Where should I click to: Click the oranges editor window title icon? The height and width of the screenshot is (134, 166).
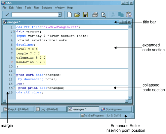pos(5,22)
